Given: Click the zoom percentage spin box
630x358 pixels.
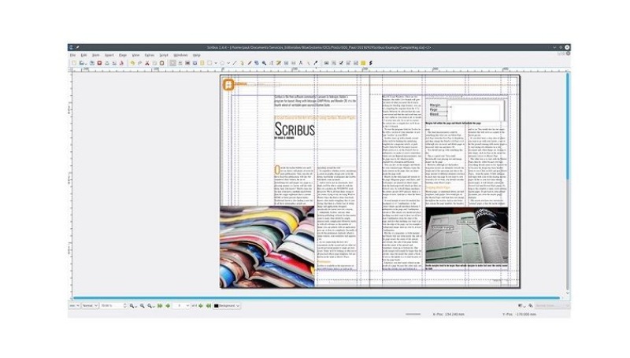Looking at the screenshot, I should 113,306.
